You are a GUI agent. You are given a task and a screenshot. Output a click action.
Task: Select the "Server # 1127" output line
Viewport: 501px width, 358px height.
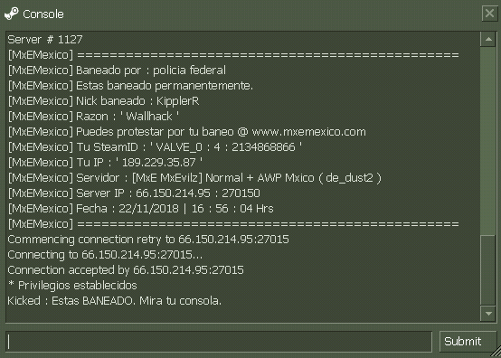(x=45, y=39)
